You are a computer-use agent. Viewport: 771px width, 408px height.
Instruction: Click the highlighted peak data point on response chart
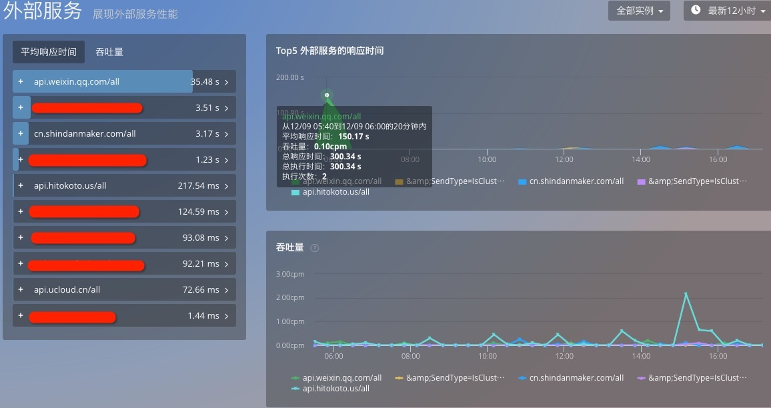coord(327,95)
